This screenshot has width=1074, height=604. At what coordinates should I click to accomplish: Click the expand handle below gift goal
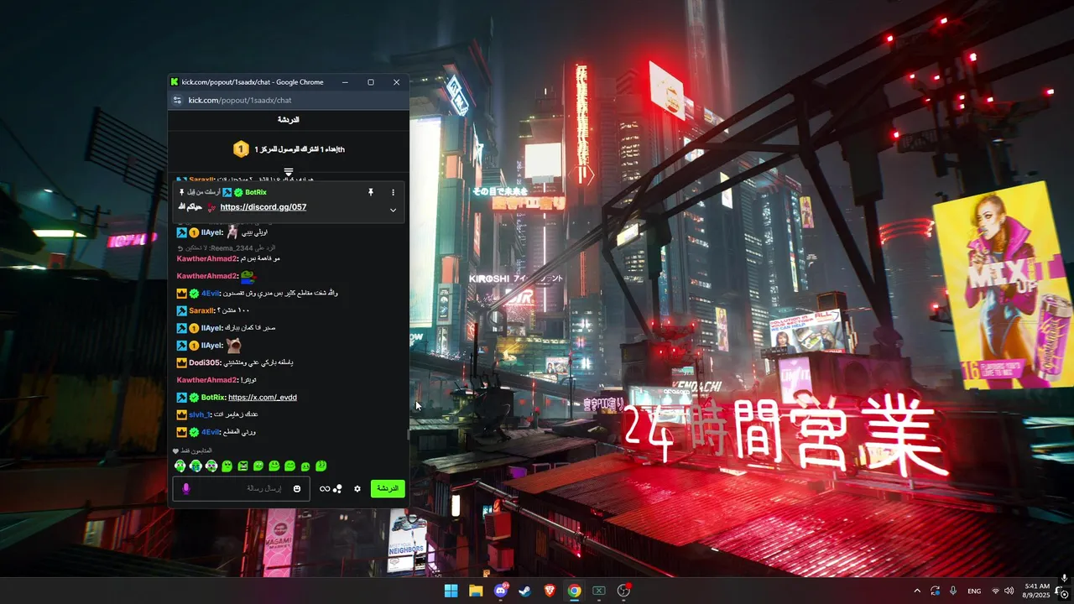289,172
